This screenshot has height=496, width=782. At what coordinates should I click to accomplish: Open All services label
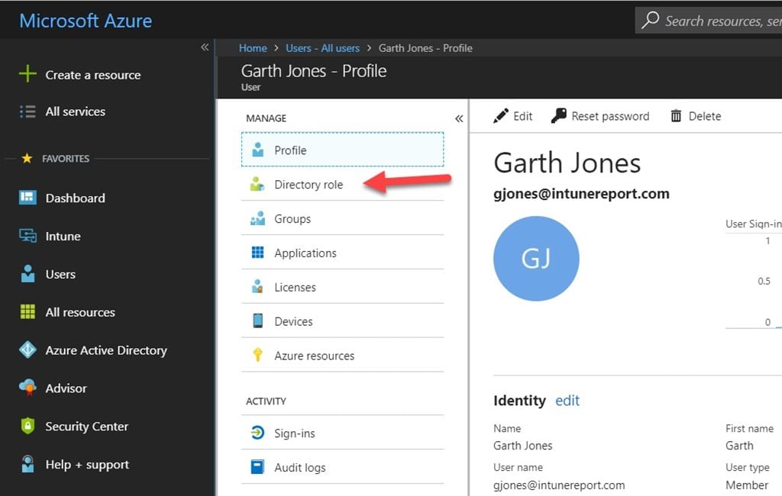tap(76, 111)
